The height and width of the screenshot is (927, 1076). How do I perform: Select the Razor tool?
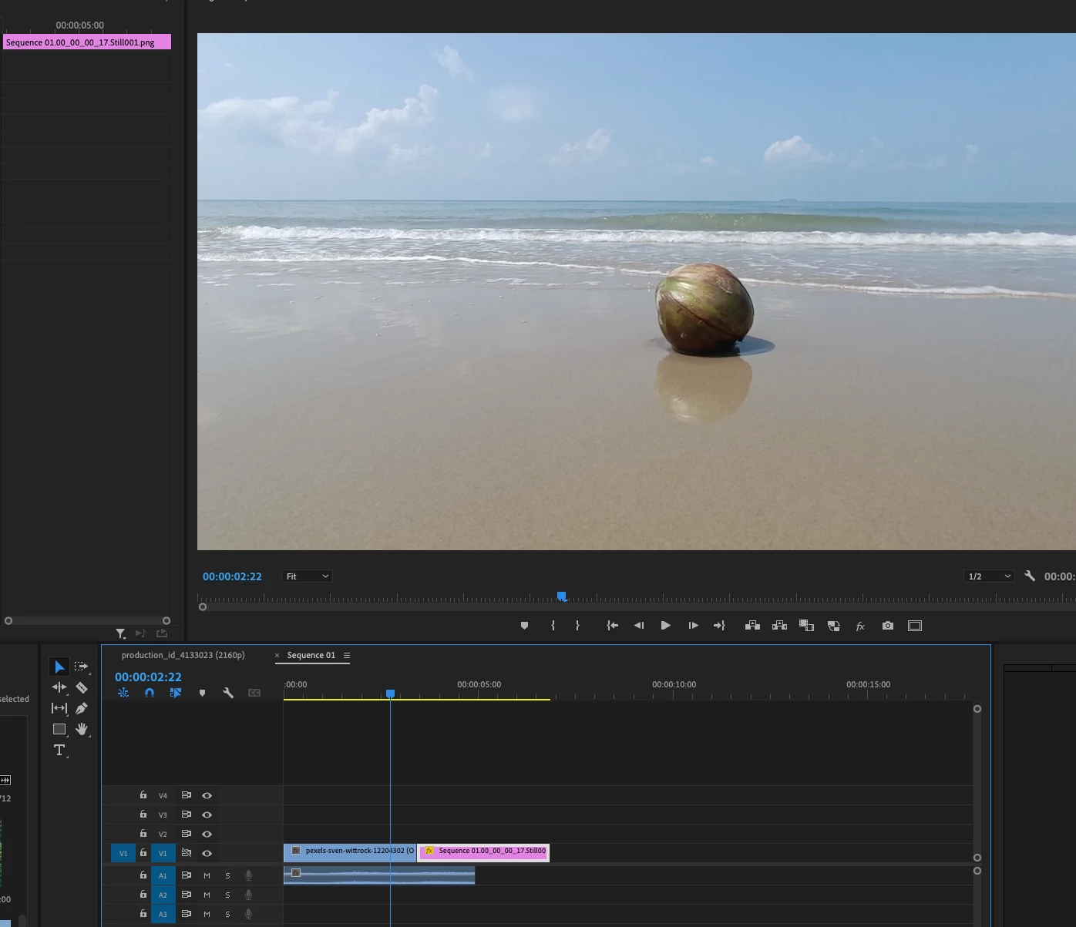[82, 687]
